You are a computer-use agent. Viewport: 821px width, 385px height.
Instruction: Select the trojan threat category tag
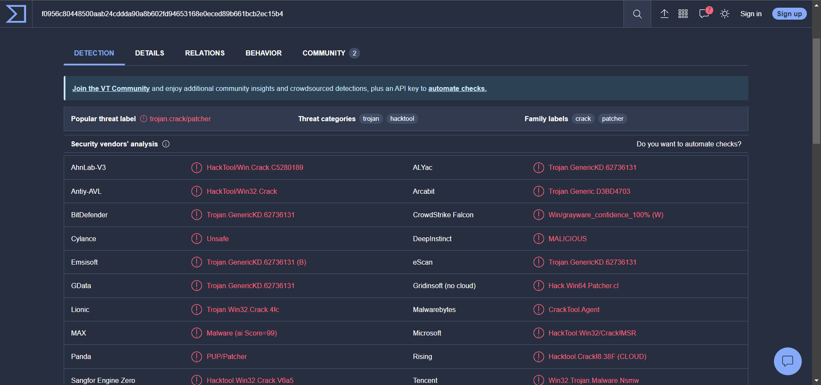point(371,119)
